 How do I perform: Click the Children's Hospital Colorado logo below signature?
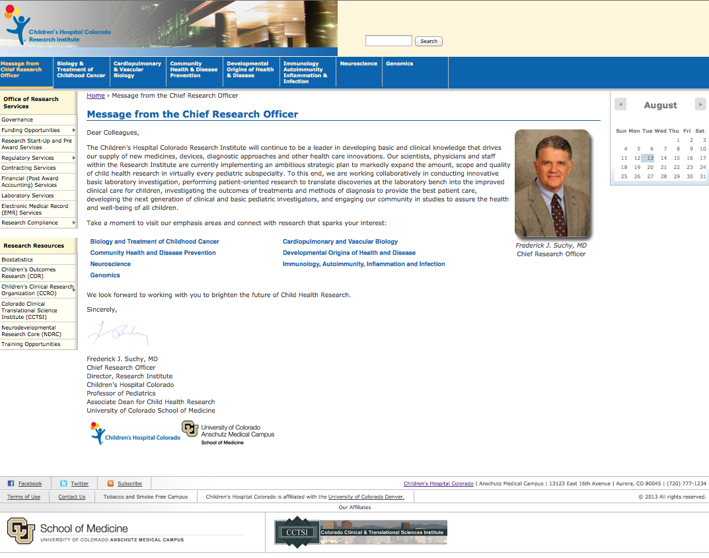(x=135, y=433)
